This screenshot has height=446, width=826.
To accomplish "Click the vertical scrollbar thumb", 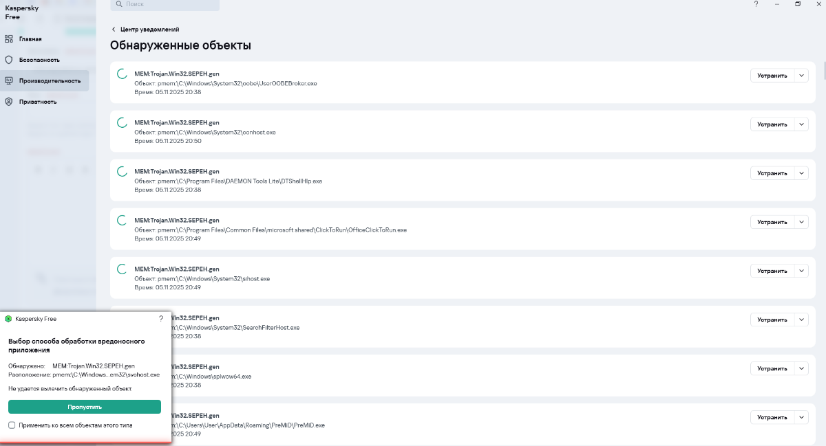I will click(x=823, y=71).
